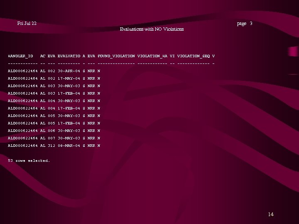Click the AC column header
The width and height of the screenshot is (299, 224).
pos(43,56)
